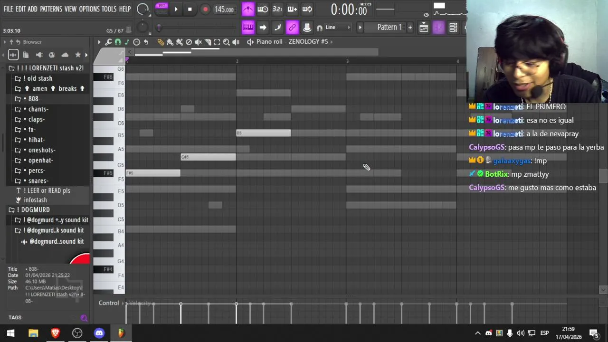The width and height of the screenshot is (608, 342).
Task: Click the piano roll vertical scrollbar thumb
Action: (x=603, y=176)
